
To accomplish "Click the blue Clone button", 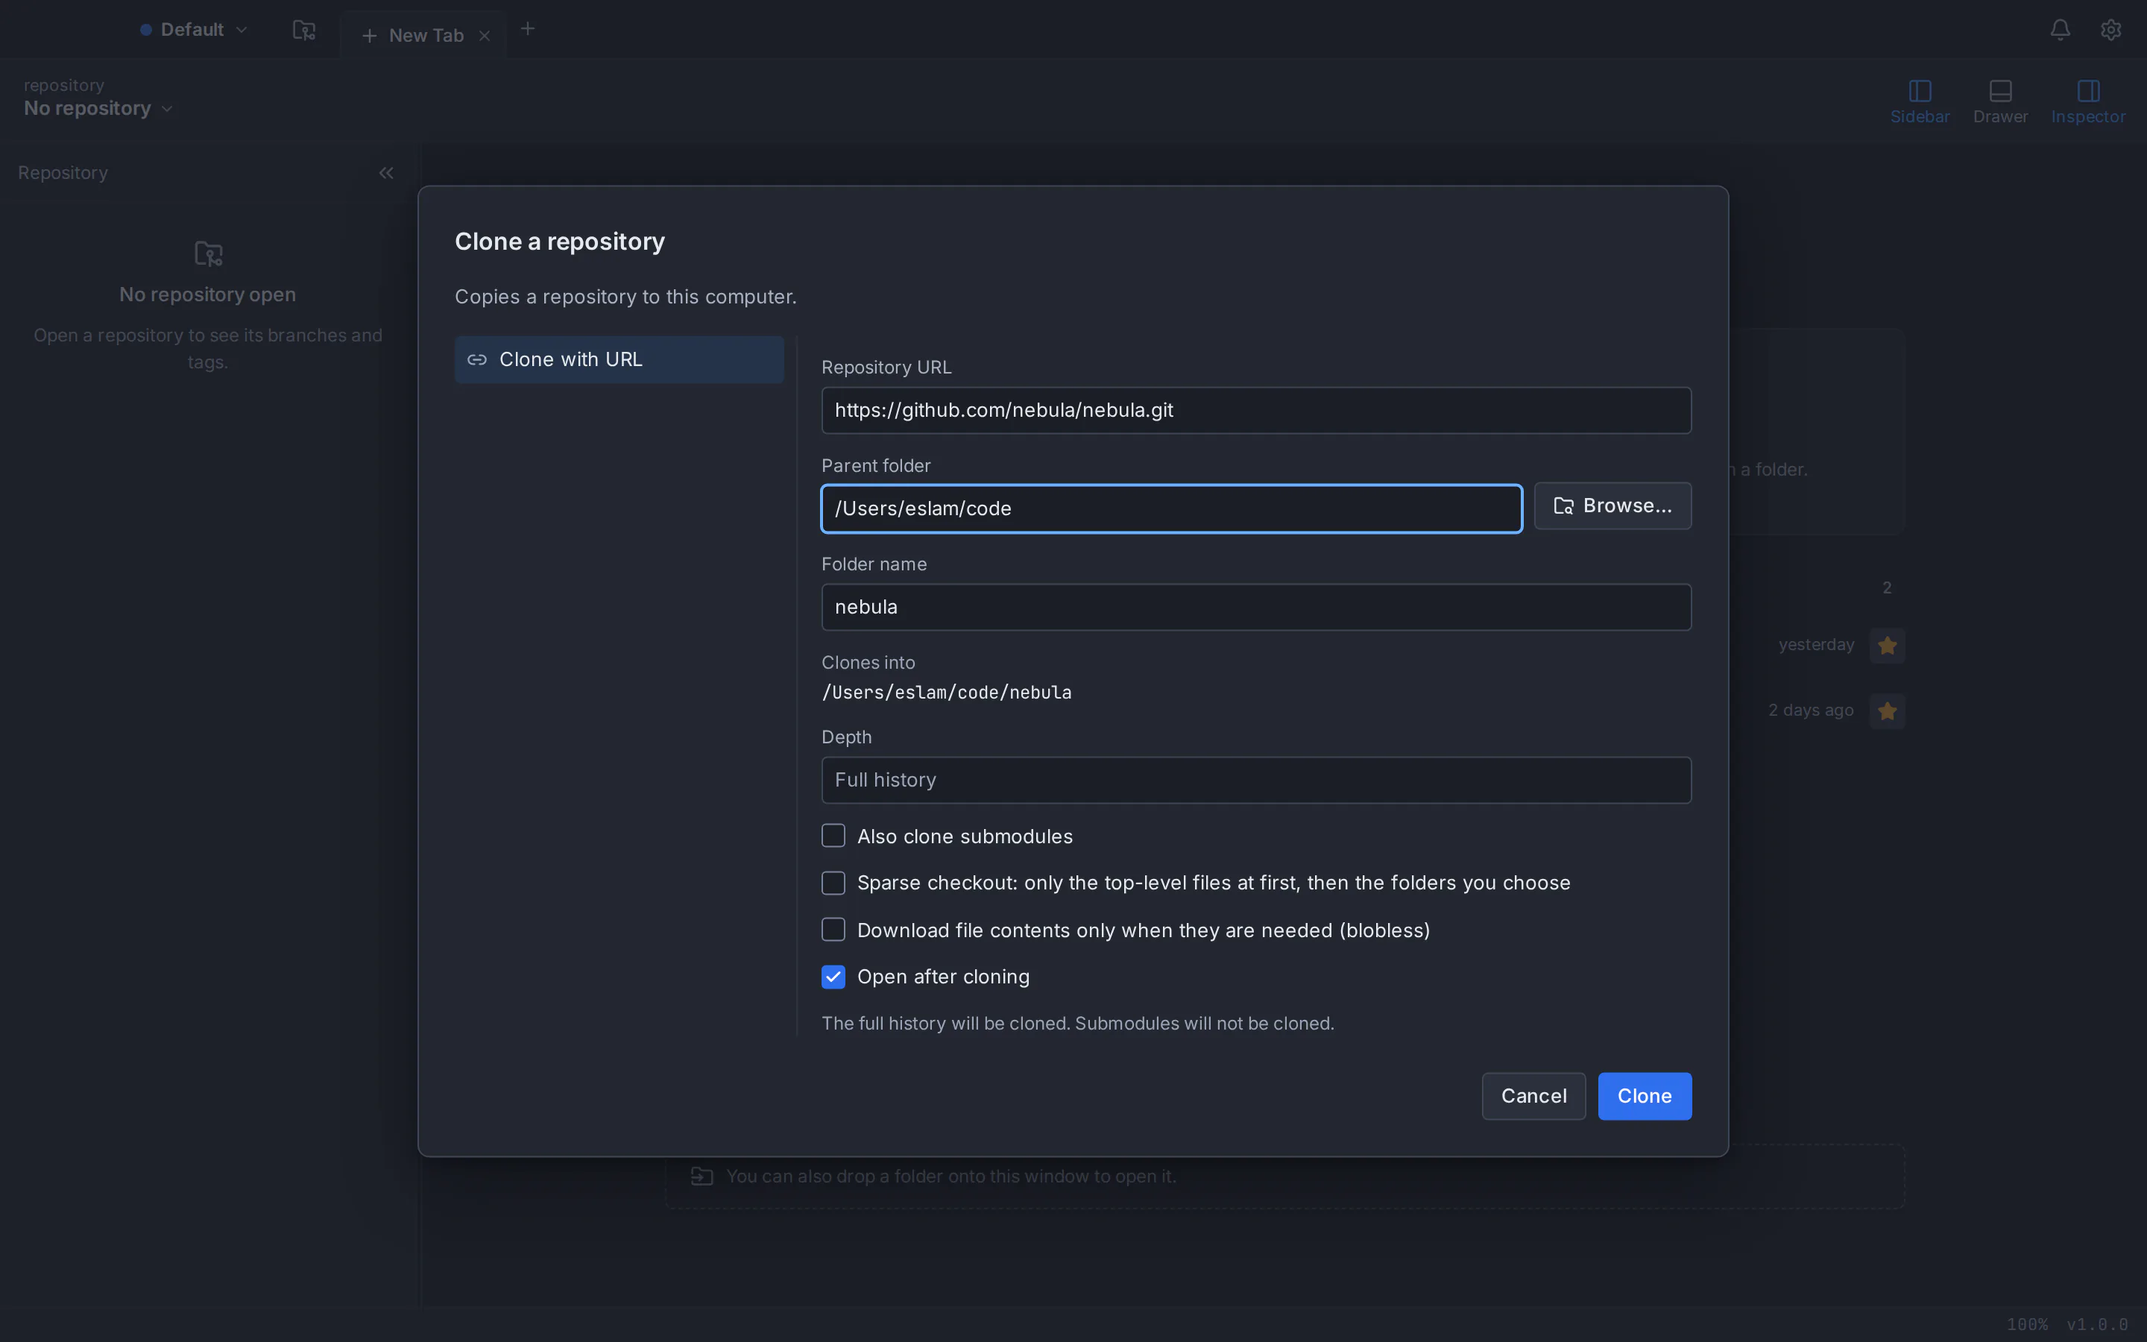I will [1644, 1096].
